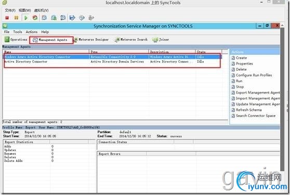Sort agents by the Name column header
Screen dimensions: 290x195
point(46,52)
